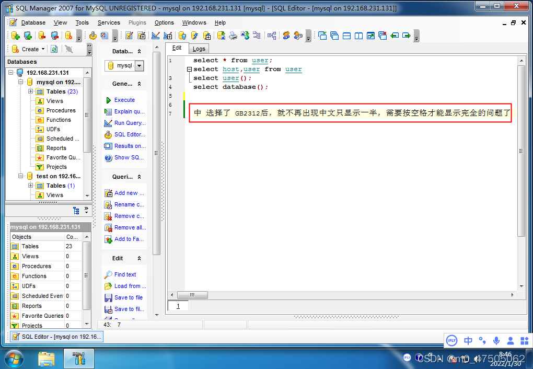The height and width of the screenshot is (369, 533).
Task: Click the Find text link
Action: [125, 274]
